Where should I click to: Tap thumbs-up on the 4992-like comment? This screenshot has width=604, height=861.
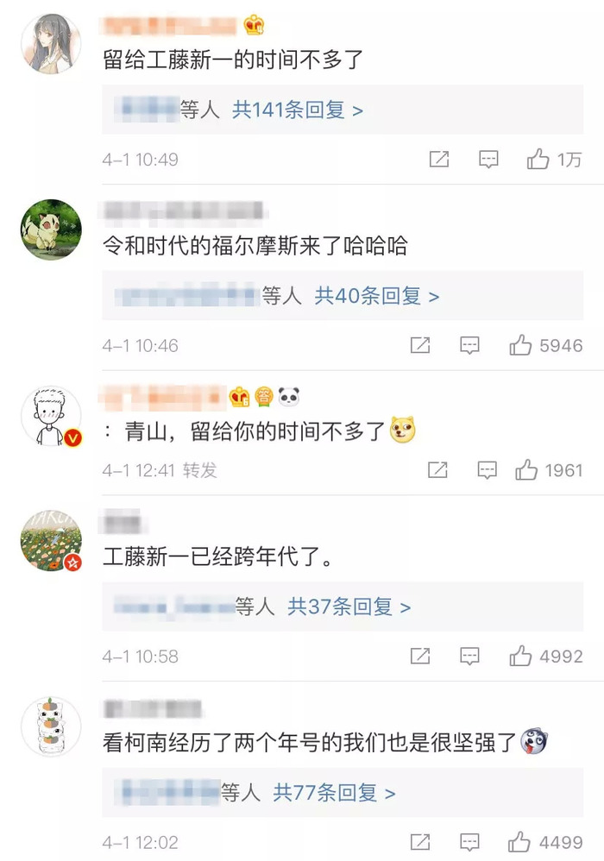[x=520, y=657]
